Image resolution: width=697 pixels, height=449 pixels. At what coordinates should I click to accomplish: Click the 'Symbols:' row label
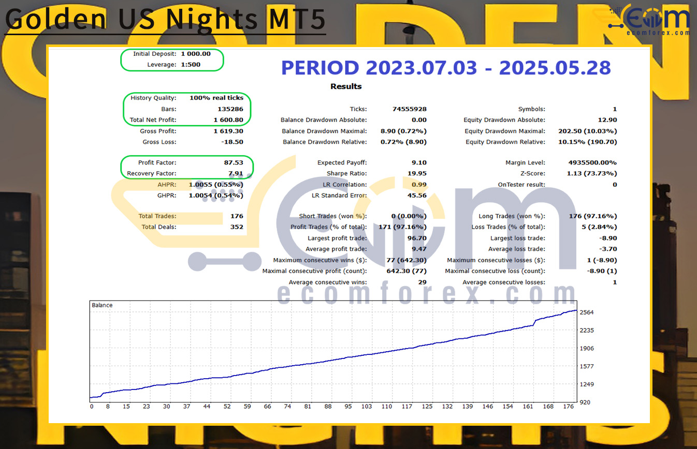coord(531,109)
